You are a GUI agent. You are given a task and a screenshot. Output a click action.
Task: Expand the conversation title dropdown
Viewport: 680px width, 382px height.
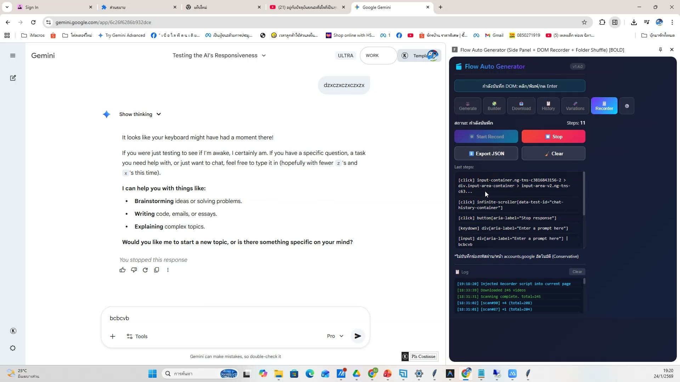coord(263,56)
